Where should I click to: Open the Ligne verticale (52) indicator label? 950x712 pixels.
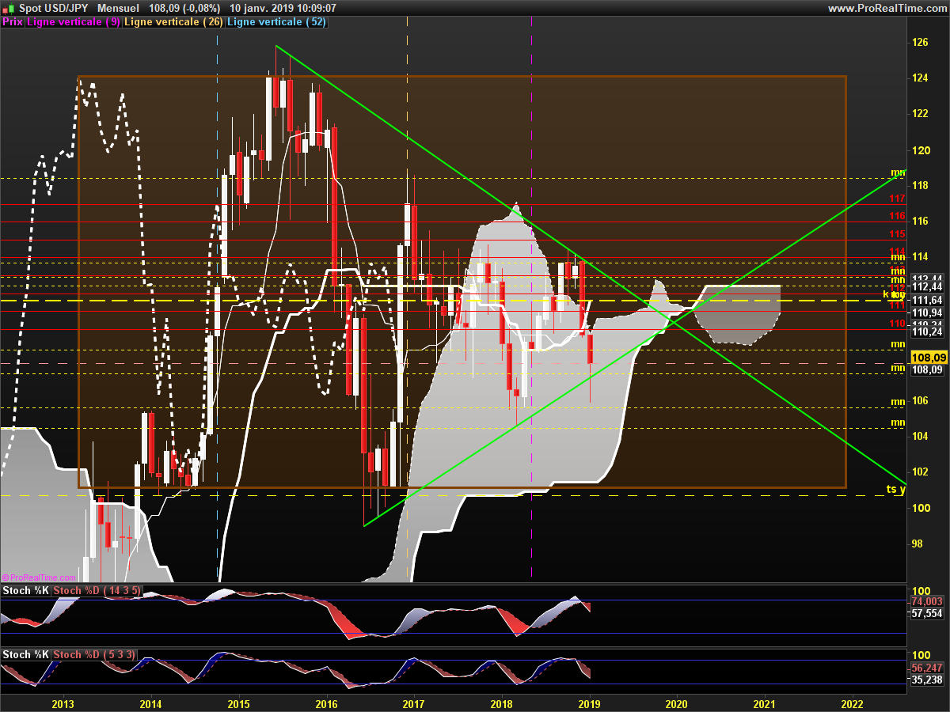[276, 22]
